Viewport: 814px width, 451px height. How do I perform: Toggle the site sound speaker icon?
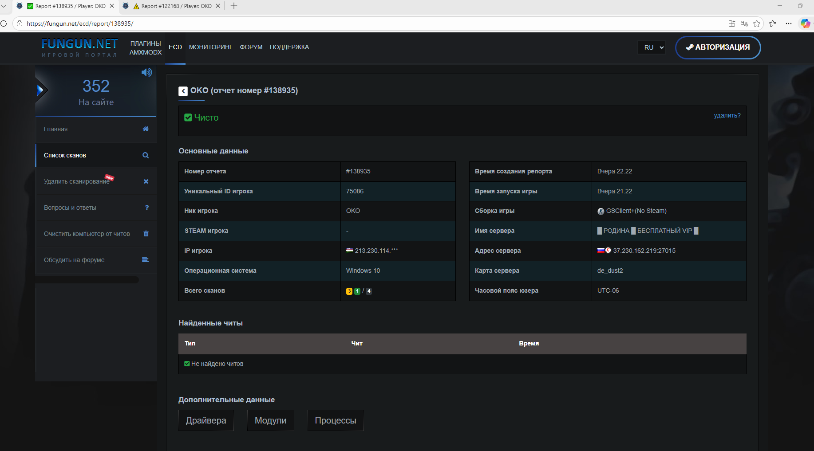[x=146, y=72]
